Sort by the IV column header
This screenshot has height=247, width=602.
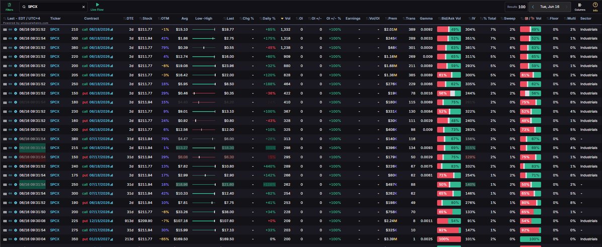471,19
